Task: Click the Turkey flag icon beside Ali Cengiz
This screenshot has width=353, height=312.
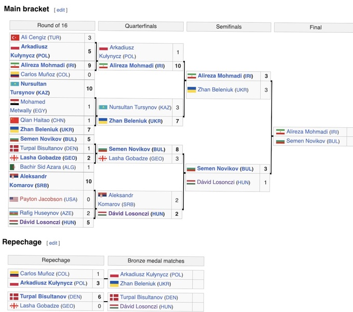Action: [x=15, y=37]
